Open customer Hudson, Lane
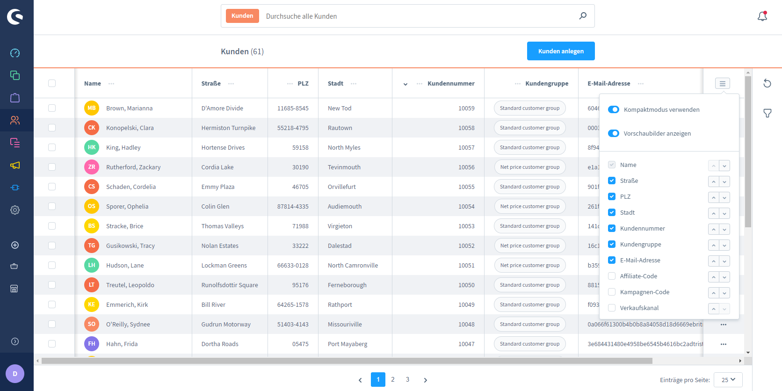Image resolution: width=782 pixels, height=391 pixels. click(125, 265)
